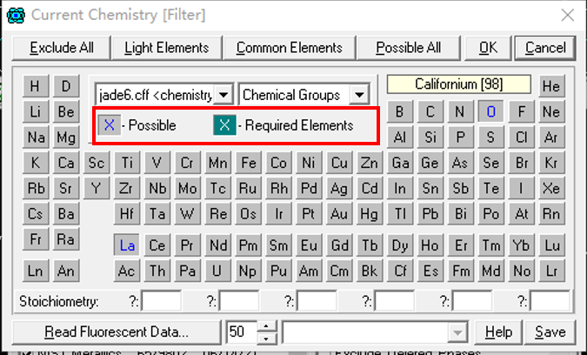Pick the Silicon (Si) element tile
Screen dimensions: 587x355
pyautogui.click(x=430, y=137)
